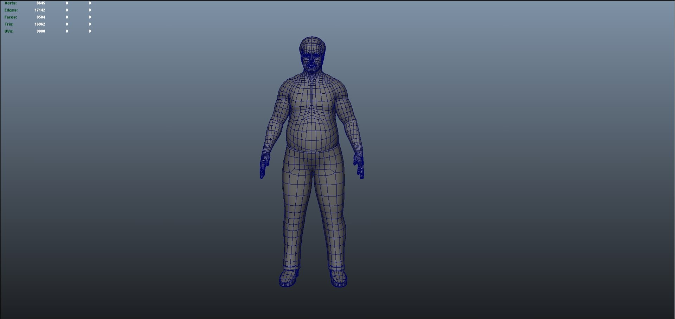Click the UV count value 9800
The width and height of the screenshot is (675, 319).
(41, 31)
